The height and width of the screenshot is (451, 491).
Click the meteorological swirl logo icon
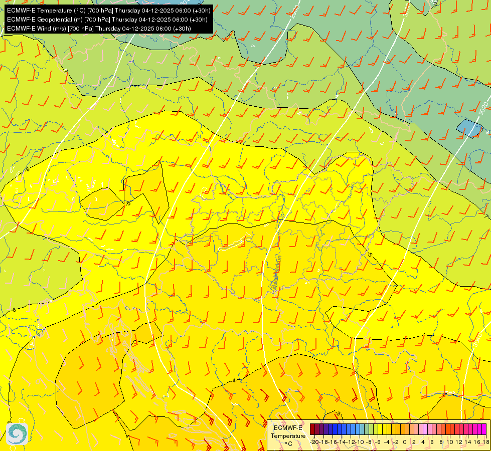pyautogui.click(x=17, y=434)
